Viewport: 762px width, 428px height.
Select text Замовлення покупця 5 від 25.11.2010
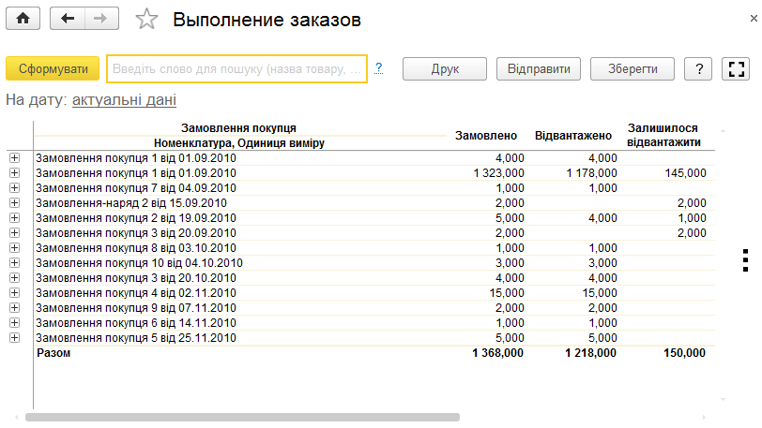pos(136,339)
